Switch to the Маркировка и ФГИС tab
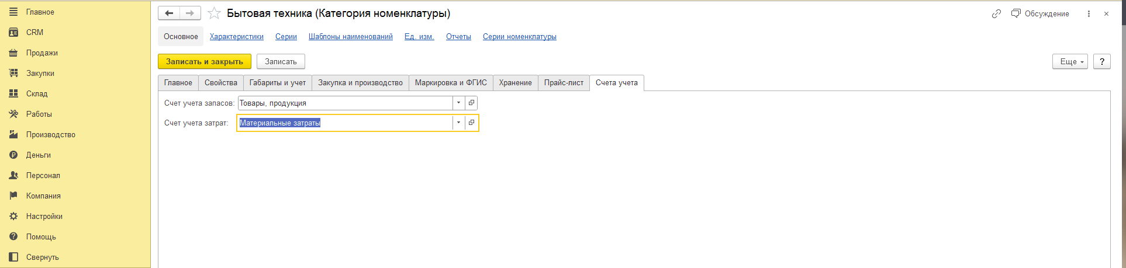Screen dimensions: 1126x268 [x=451, y=83]
